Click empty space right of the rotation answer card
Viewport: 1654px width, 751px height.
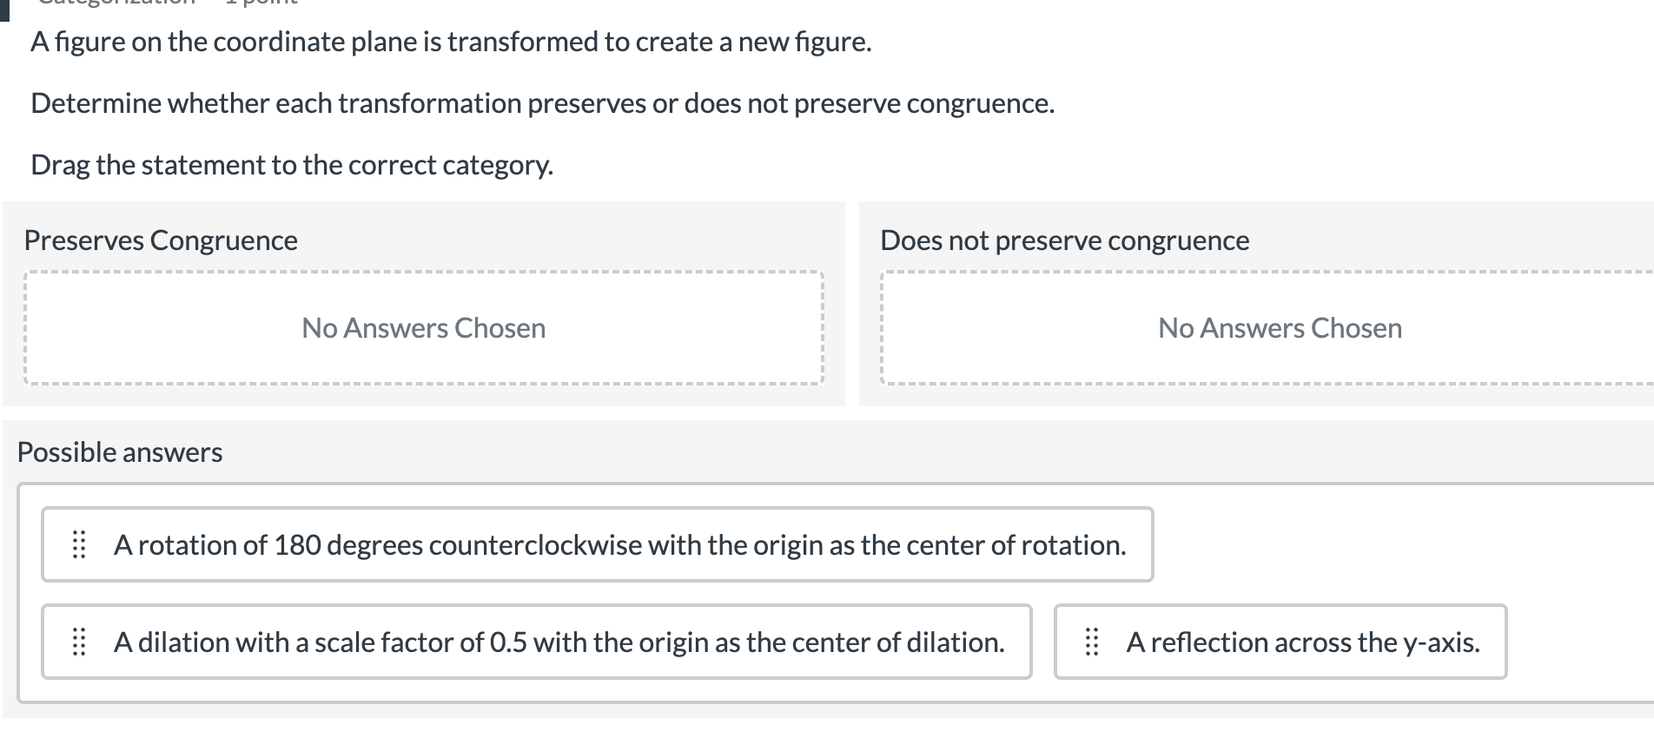1390,544
